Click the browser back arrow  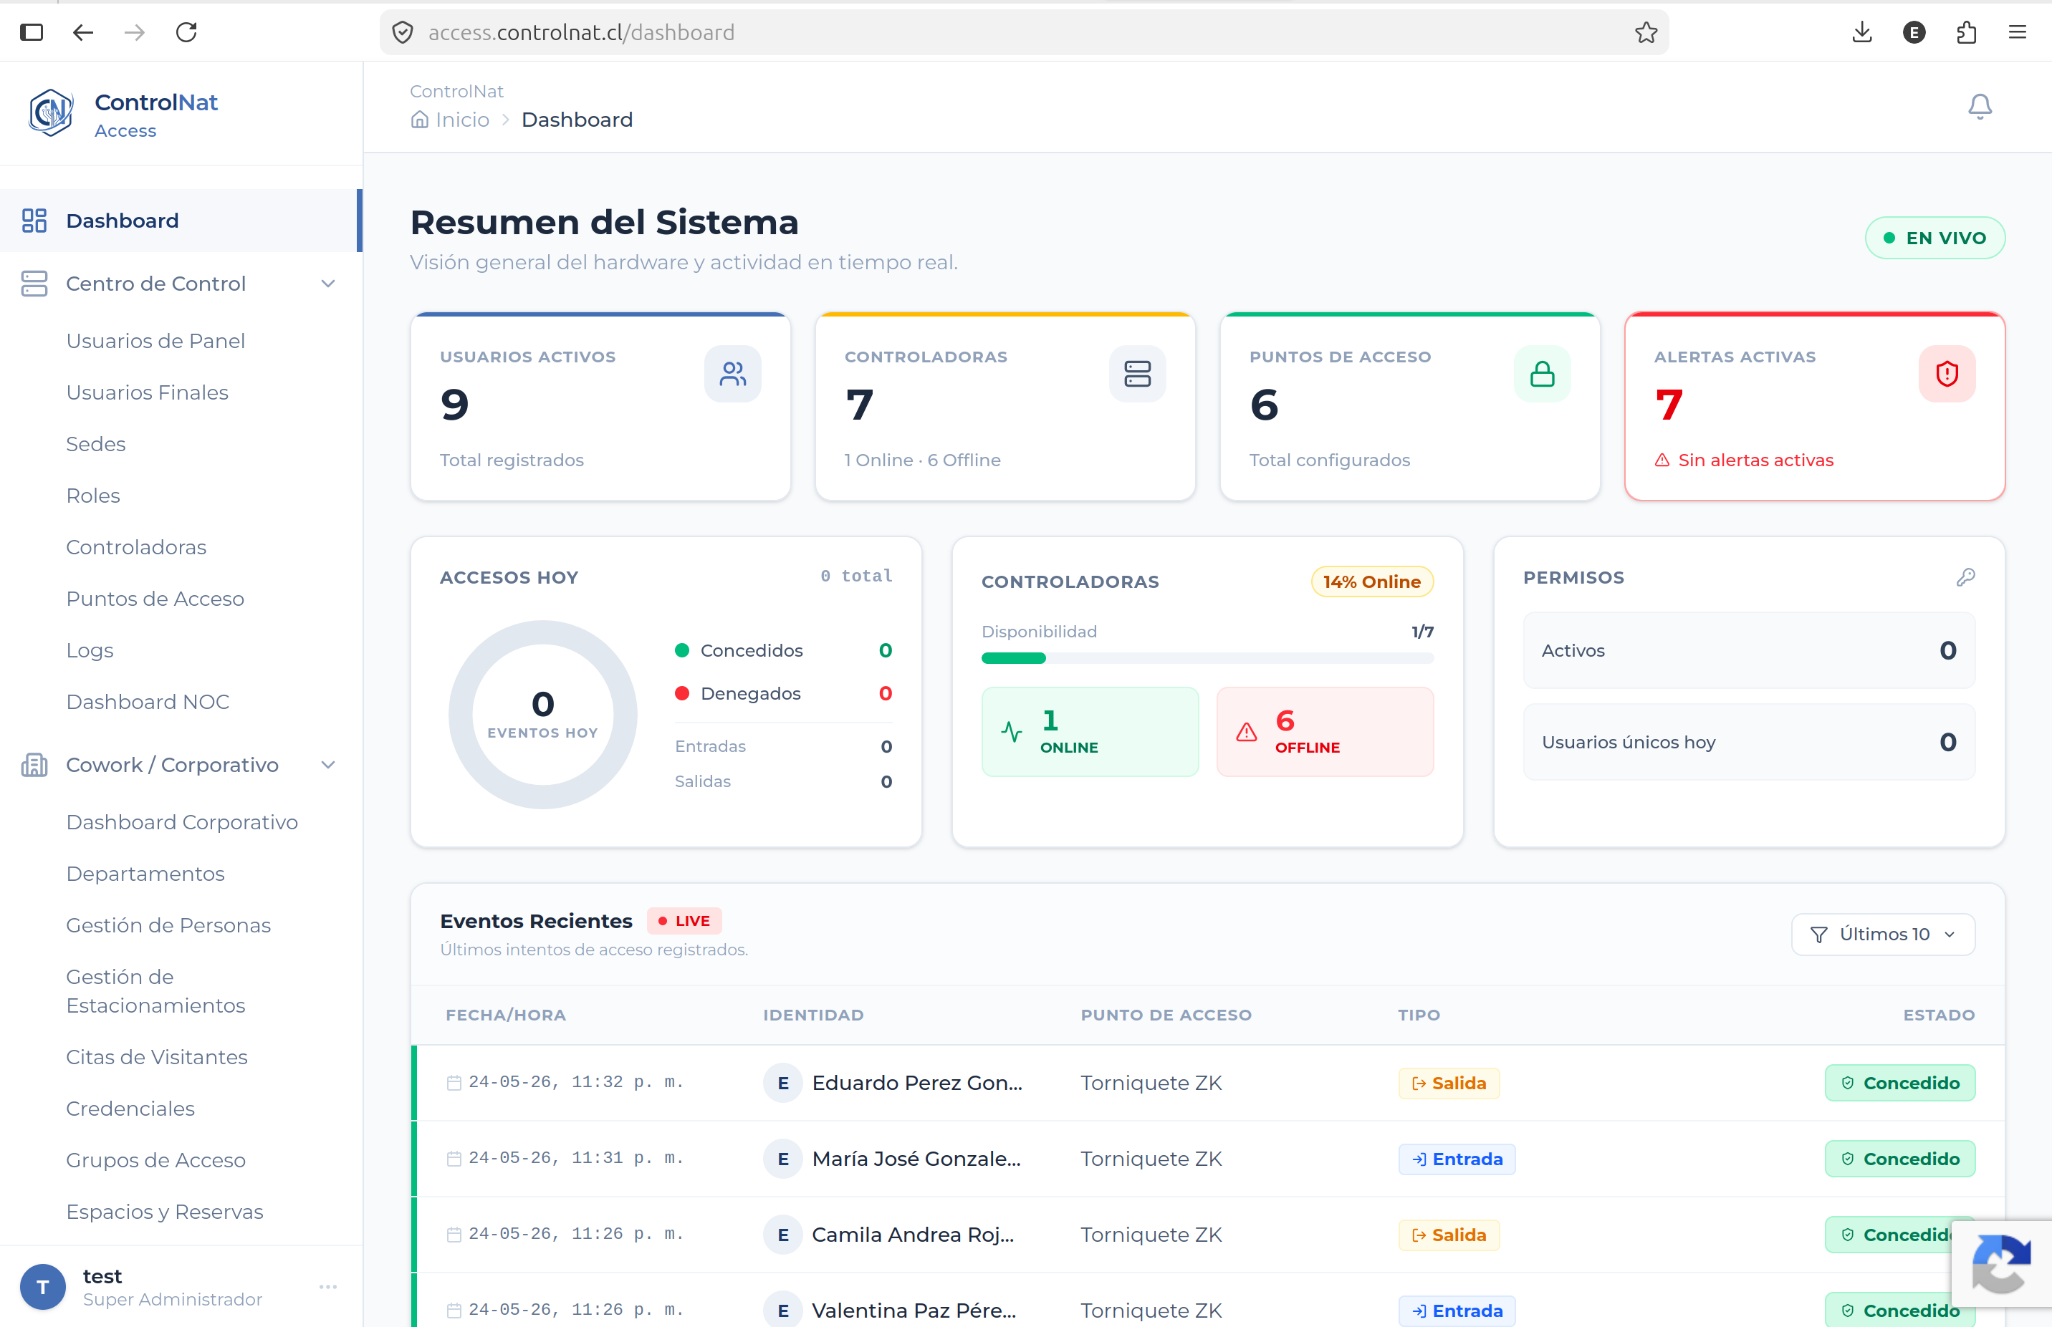(83, 32)
